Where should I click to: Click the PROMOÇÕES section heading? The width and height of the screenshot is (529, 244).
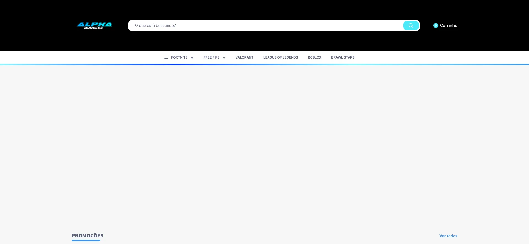pyautogui.click(x=87, y=236)
